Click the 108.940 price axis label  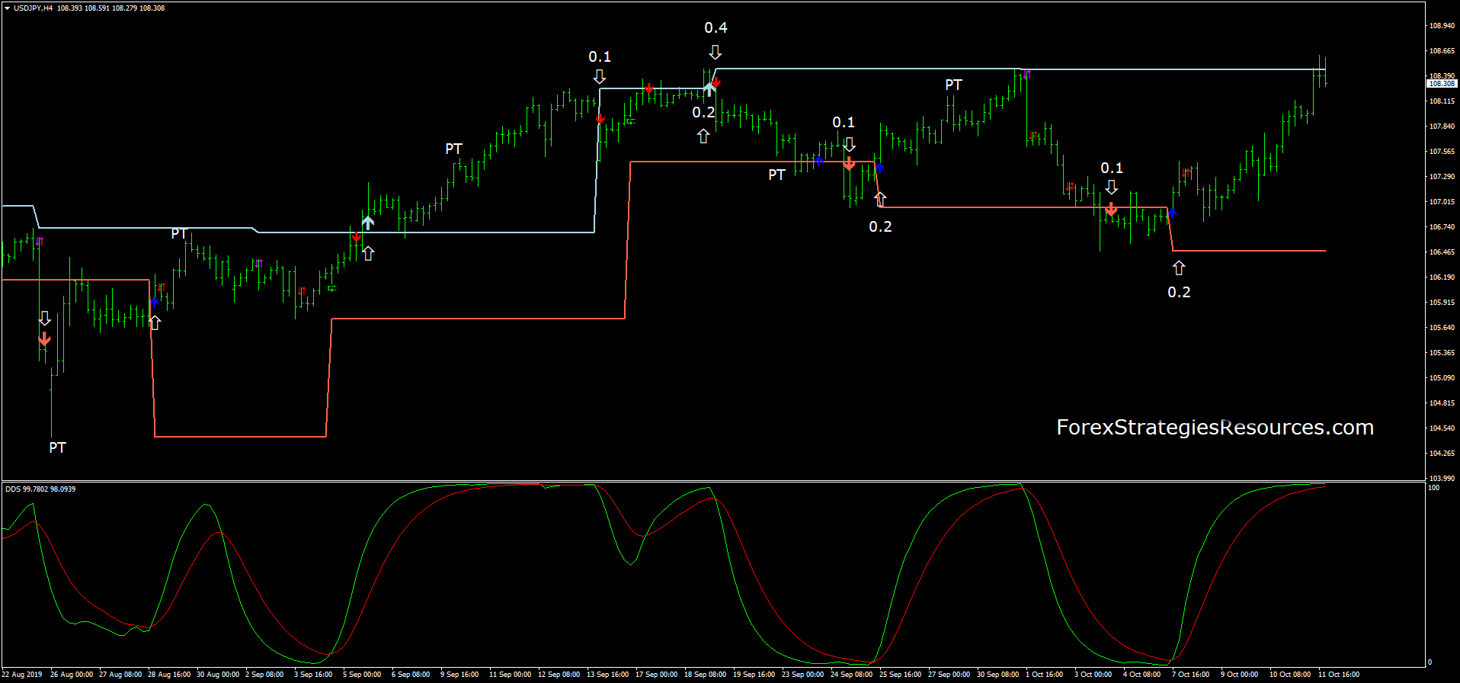tap(1442, 26)
